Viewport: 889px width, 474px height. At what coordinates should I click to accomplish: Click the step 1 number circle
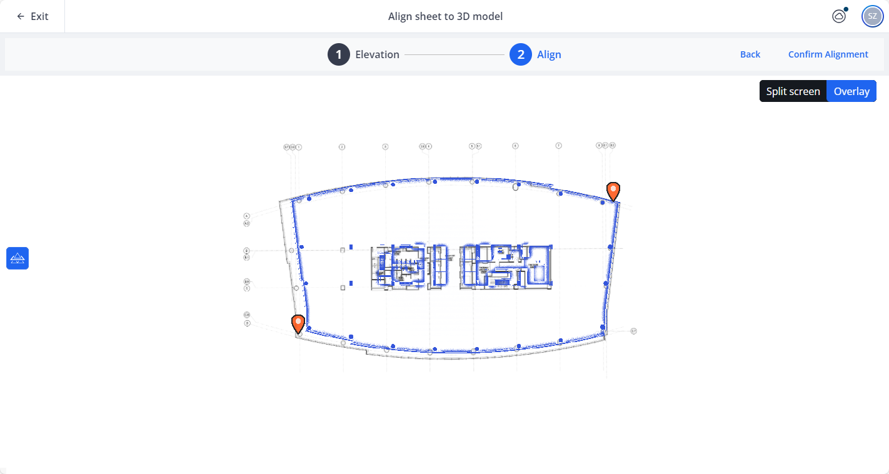[x=339, y=54]
